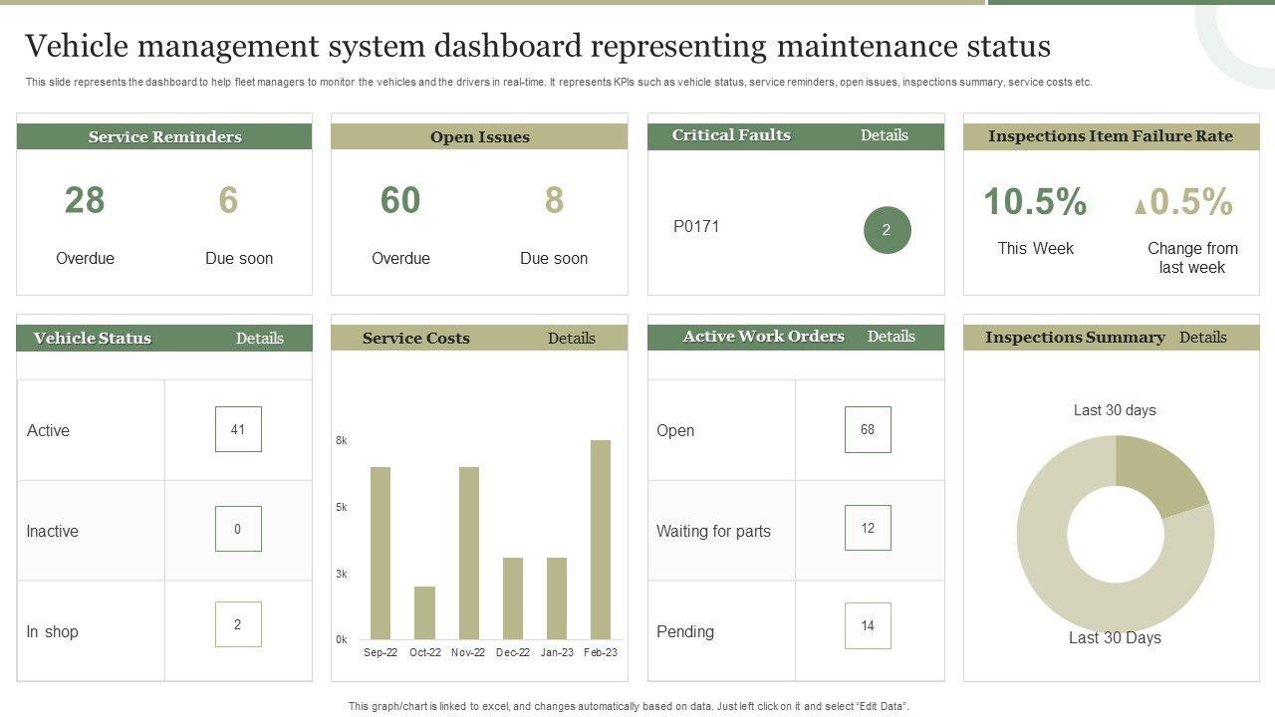Click the 28 overdue service reminders number
The height and width of the screenshot is (717, 1275).
click(x=85, y=200)
